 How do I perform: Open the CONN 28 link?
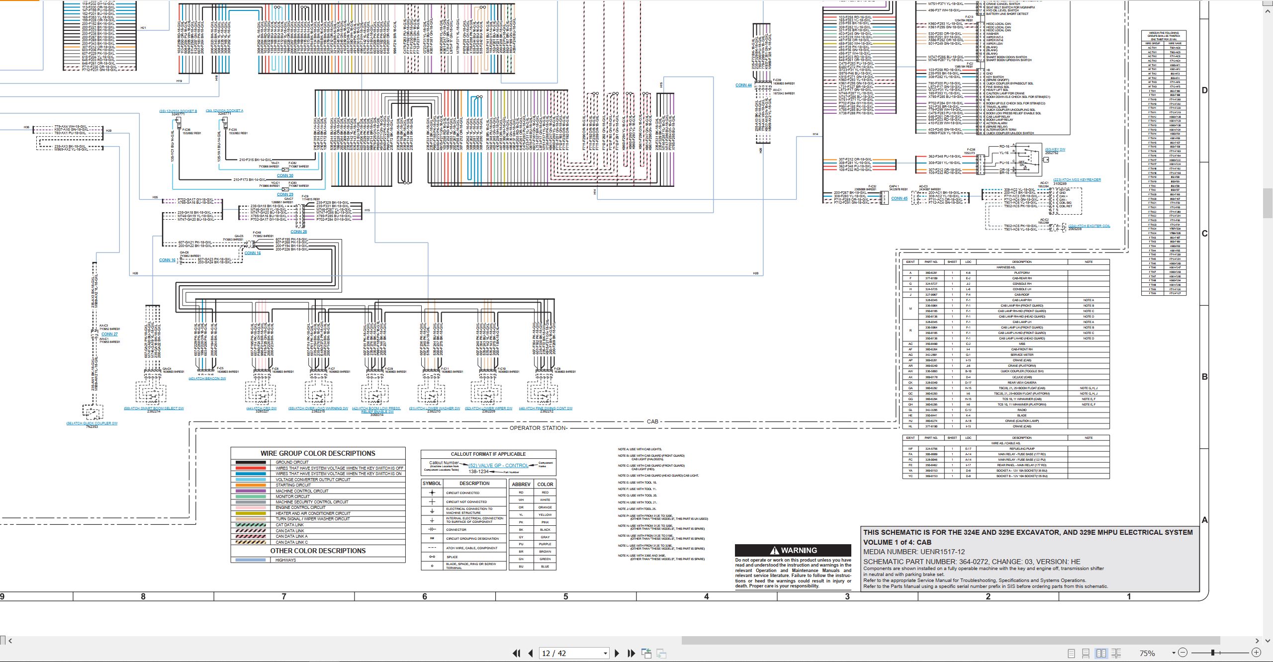click(x=298, y=232)
